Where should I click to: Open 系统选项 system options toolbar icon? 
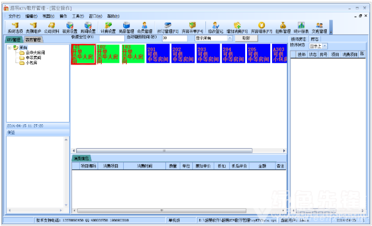coord(15,28)
